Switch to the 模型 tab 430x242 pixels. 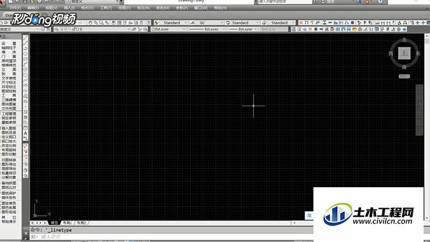click(x=54, y=223)
